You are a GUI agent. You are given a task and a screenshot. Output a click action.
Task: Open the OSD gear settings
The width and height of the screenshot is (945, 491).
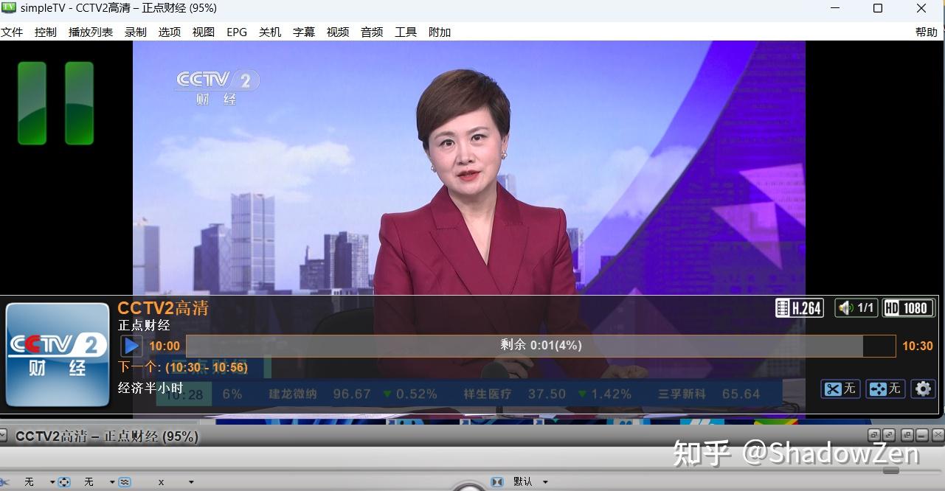(923, 389)
